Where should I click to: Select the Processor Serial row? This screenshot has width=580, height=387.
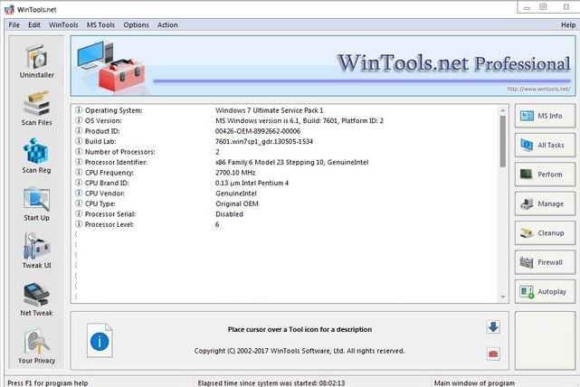tap(285, 213)
